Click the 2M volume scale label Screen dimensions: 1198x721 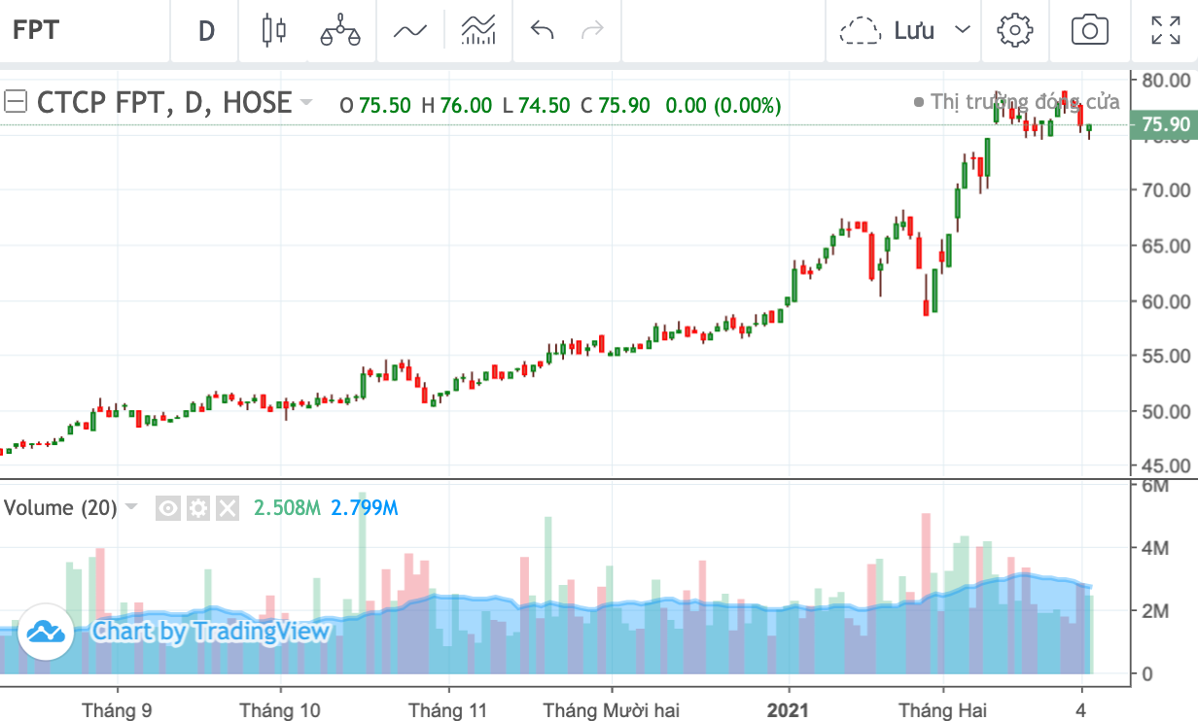click(x=1154, y=611)
